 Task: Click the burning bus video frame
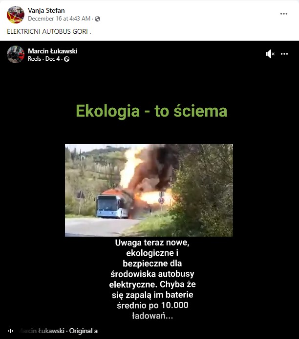click(149, 190)
